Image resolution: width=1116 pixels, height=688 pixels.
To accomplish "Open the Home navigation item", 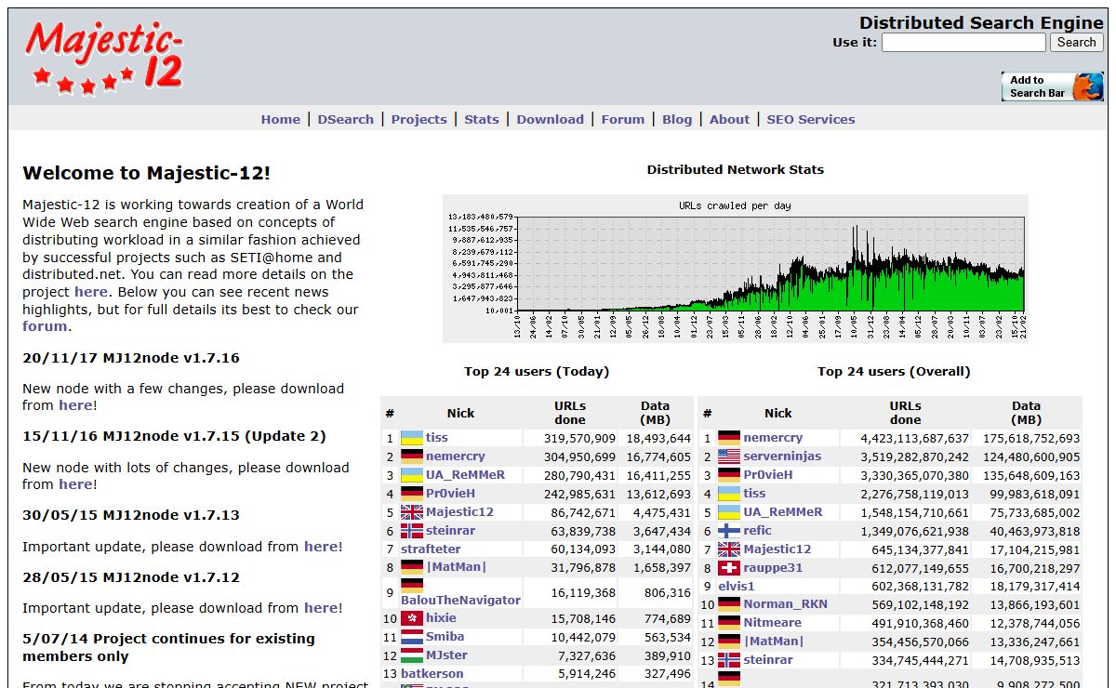I will pyautogui.click(x=281, y=119).
